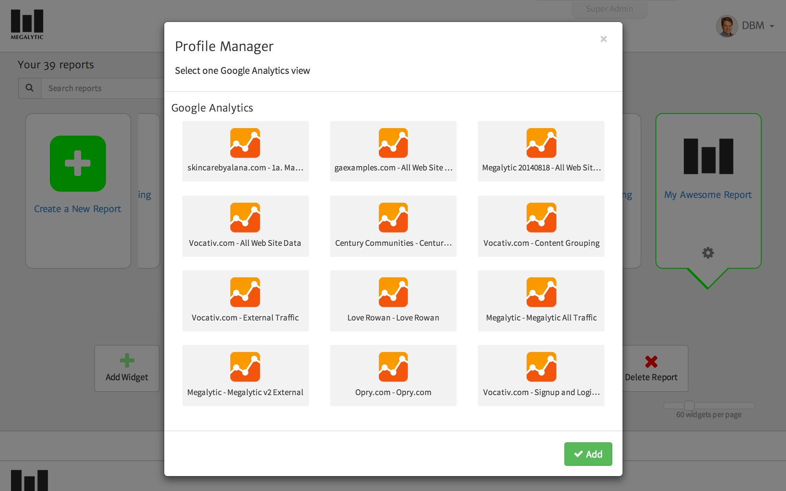Click the Search reports input field
The height and width of the screenshot is (491, 786).
[103, 88]
